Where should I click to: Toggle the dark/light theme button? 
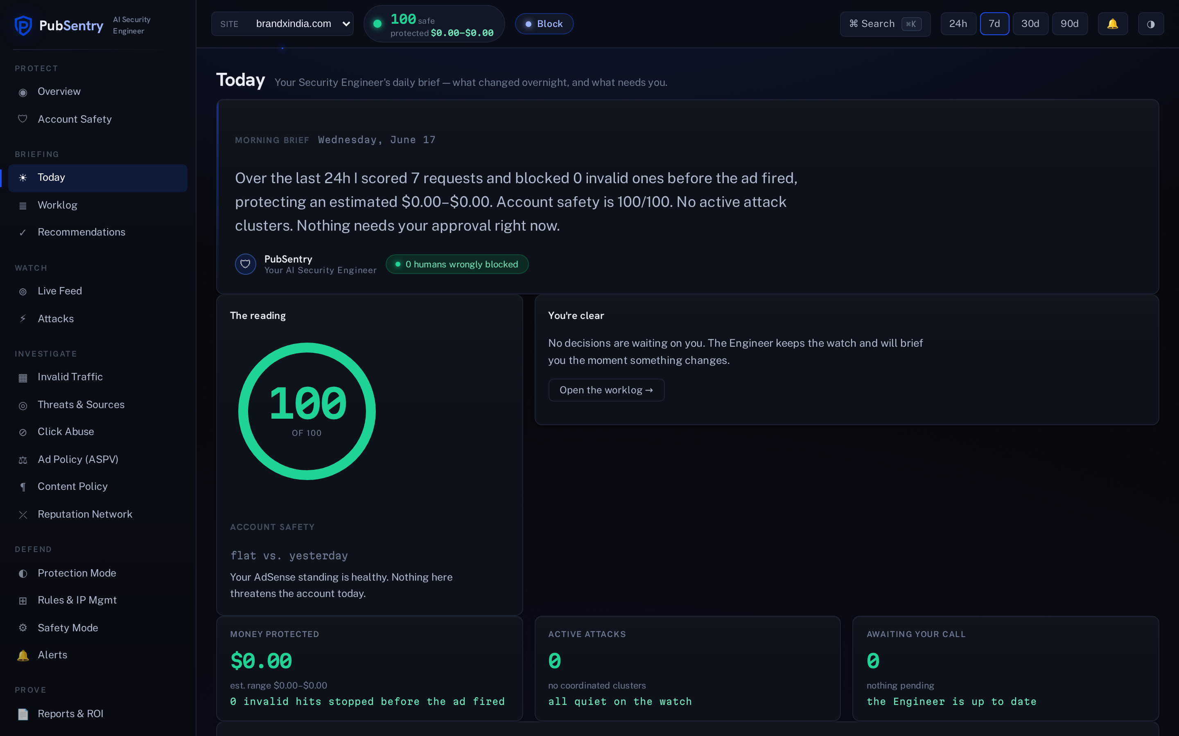pos(1151,24)
